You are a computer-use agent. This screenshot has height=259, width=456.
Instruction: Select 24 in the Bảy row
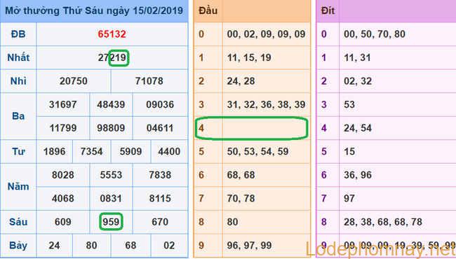(x=55, y=246)
